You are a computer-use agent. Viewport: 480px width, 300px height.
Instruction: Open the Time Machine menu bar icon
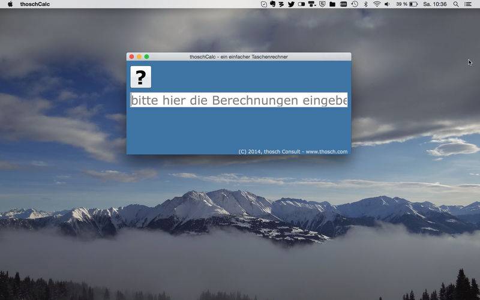pyautogui.click(x=355, y=4)
